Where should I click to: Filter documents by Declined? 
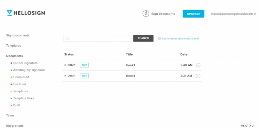point(20,84)
